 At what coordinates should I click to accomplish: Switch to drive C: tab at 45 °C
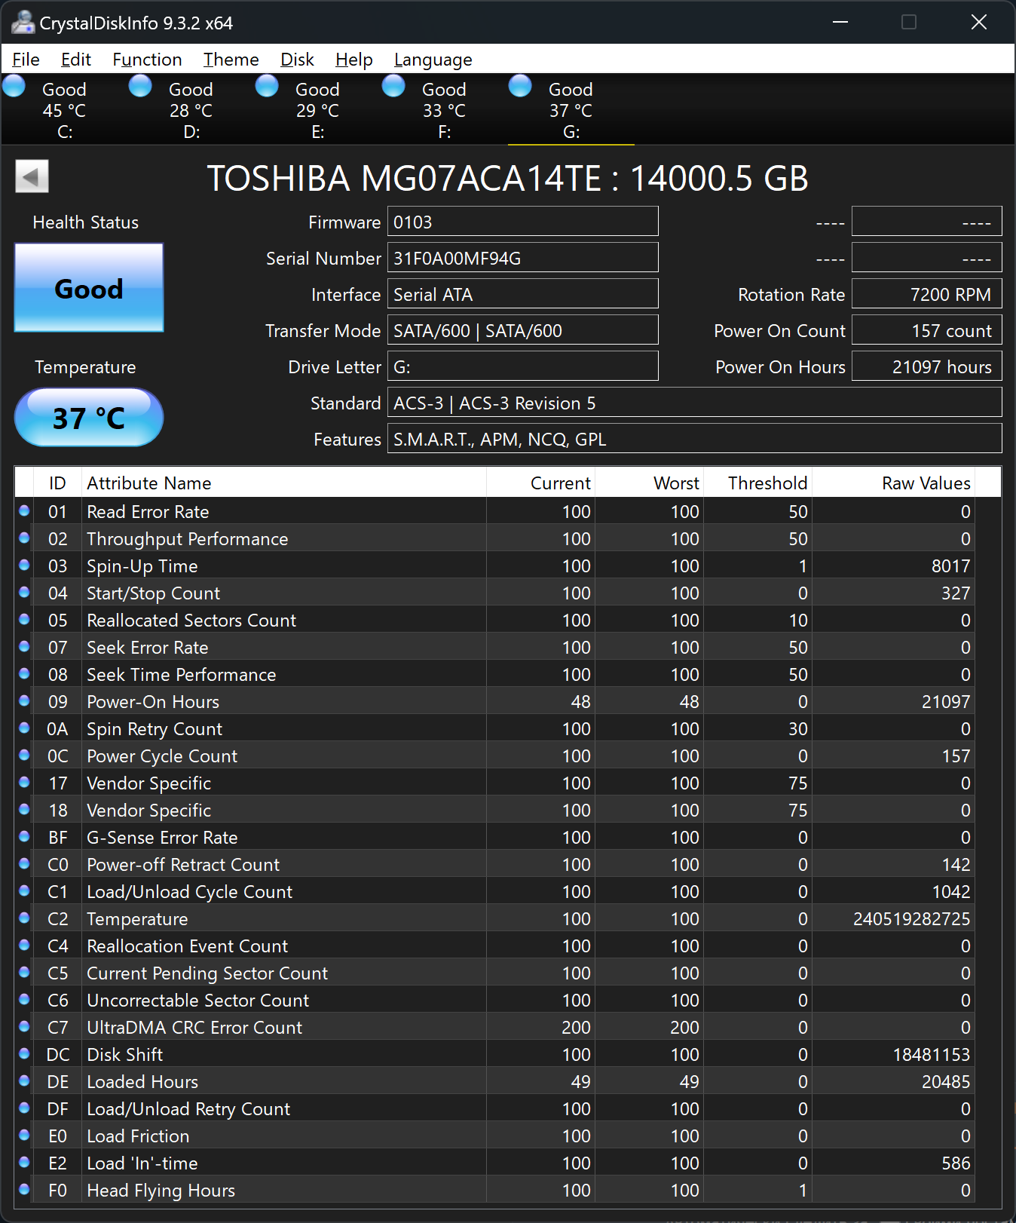(65, 110)
